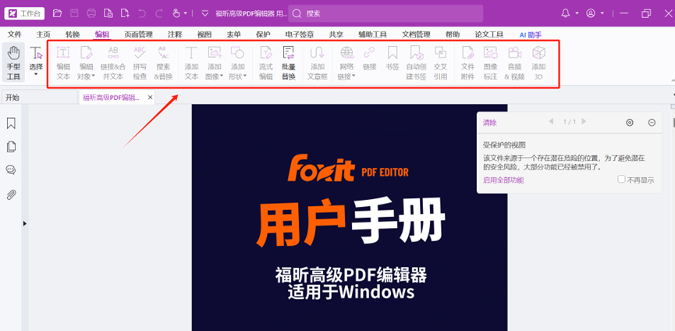The width and height of the screenshot is (675, 331).
Task: Collapse the ribbon with the chevron
Action: 673,80
